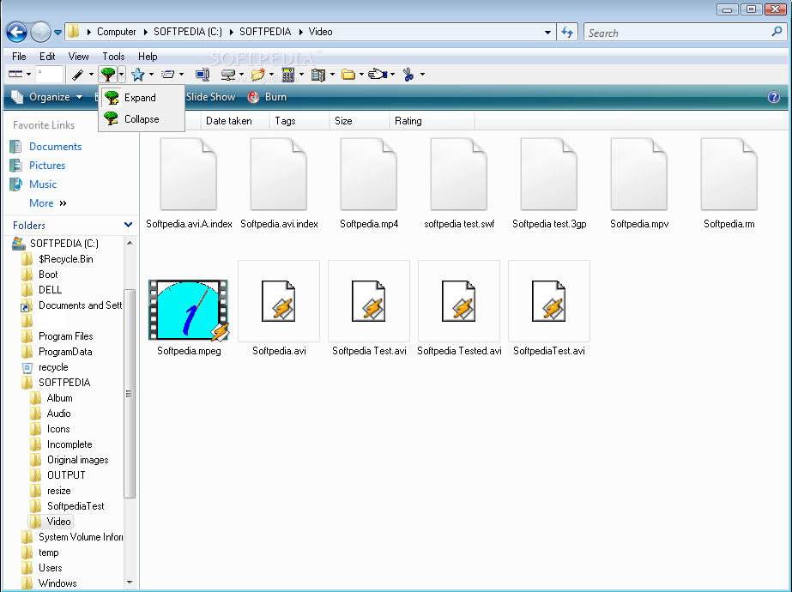
Task: Click the blue star favorites icon
Action: 137,75
